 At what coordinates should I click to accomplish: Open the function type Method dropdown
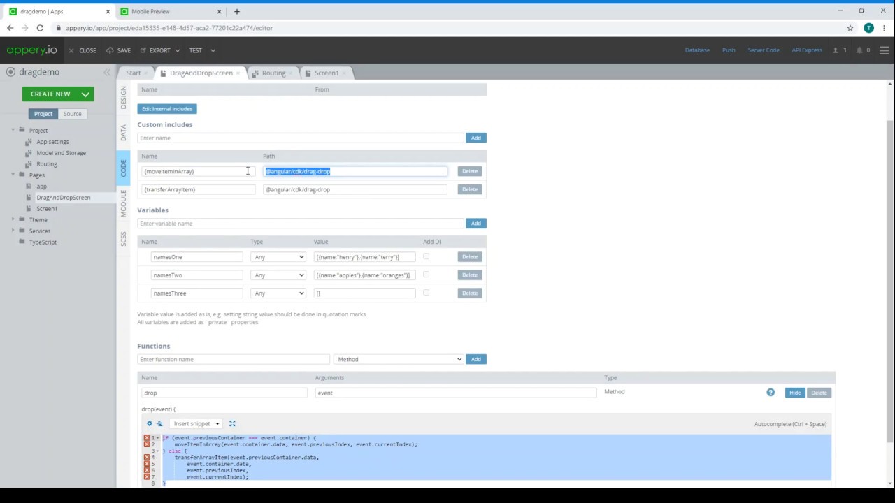pos(399,359)
